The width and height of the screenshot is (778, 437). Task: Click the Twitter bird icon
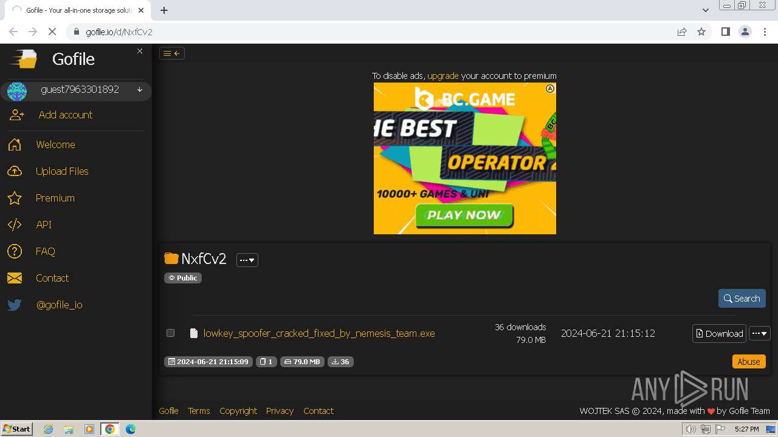tap(15, 305)
